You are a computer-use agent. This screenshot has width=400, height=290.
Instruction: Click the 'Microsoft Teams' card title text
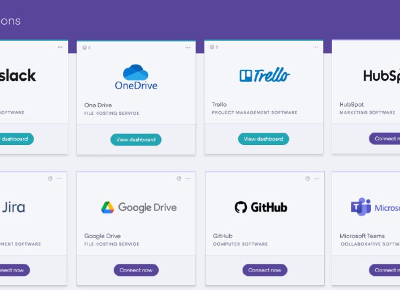coord(362,236)
